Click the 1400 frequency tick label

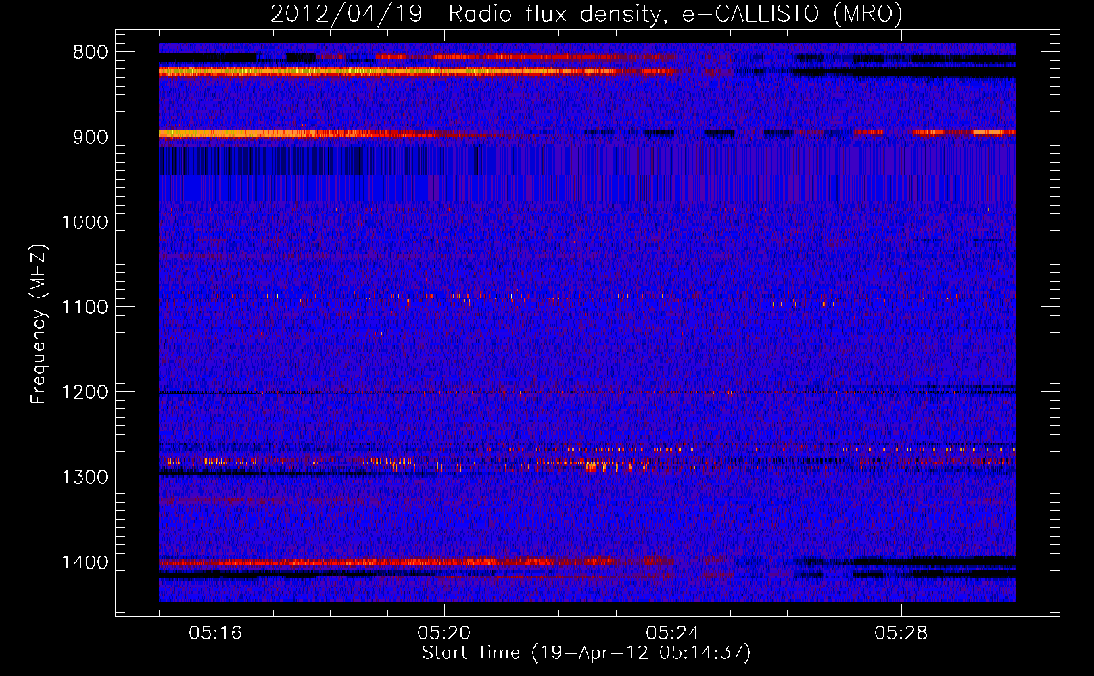[85, 562]
